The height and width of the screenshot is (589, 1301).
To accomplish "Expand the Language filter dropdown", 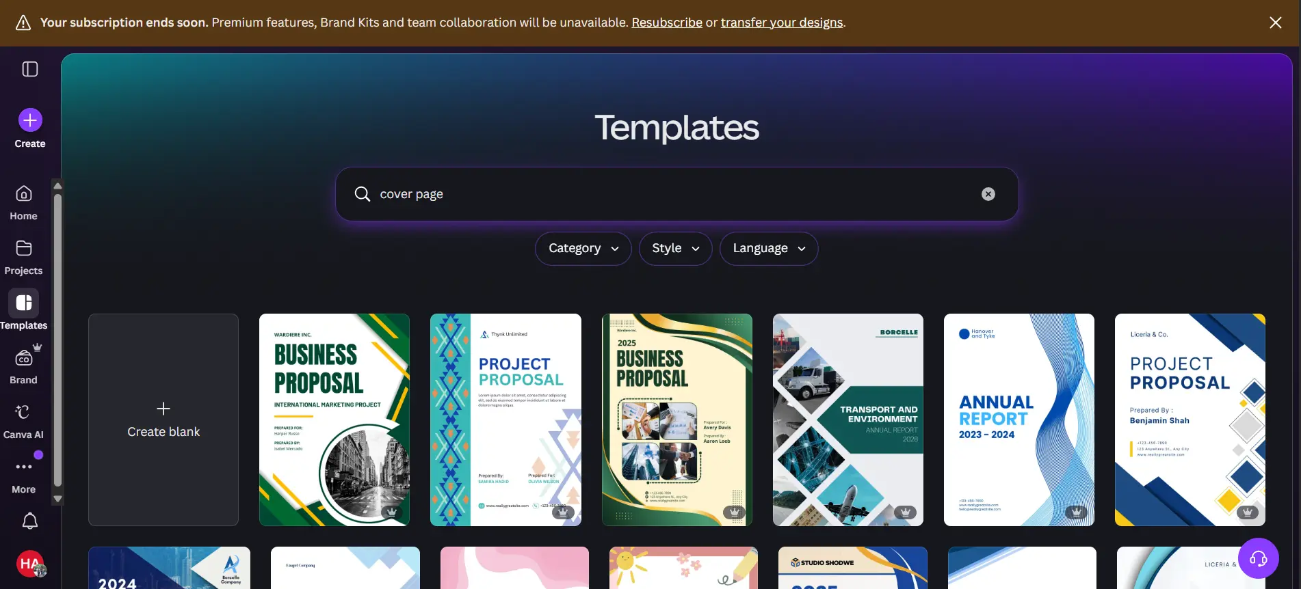I will [769, 248].
